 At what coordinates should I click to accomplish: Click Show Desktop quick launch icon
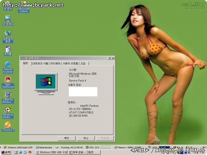pyautogui.click(x=16, y=153)
